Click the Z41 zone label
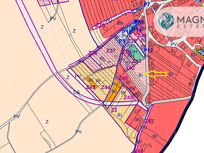 137,61
